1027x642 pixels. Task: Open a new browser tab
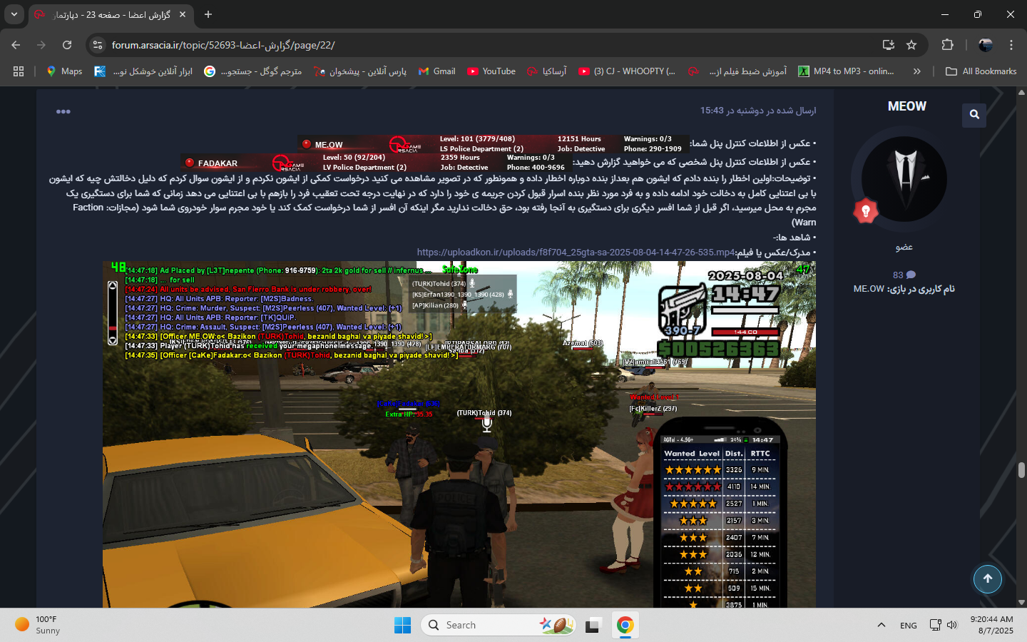(x=208, y=14)
